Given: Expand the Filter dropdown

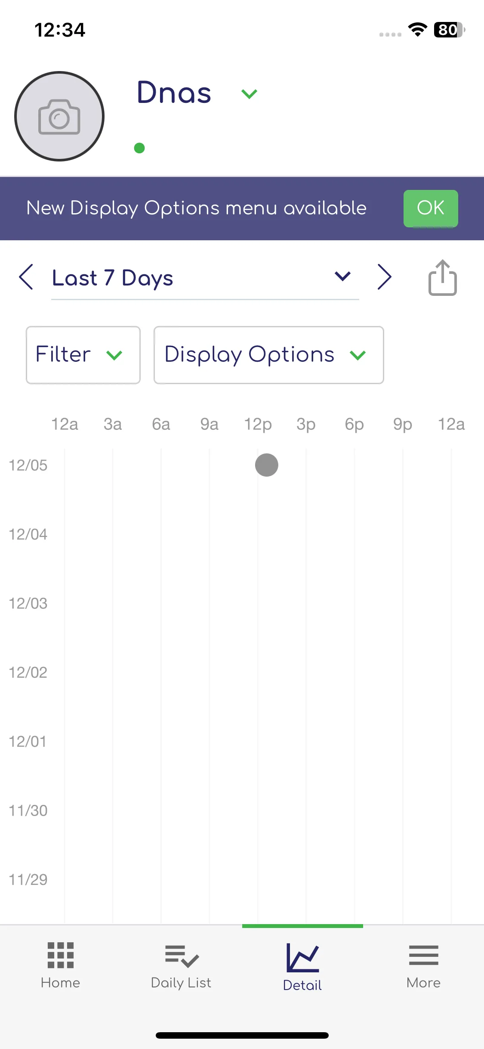Looking at the screenshot, I should [x=83, y=355].
